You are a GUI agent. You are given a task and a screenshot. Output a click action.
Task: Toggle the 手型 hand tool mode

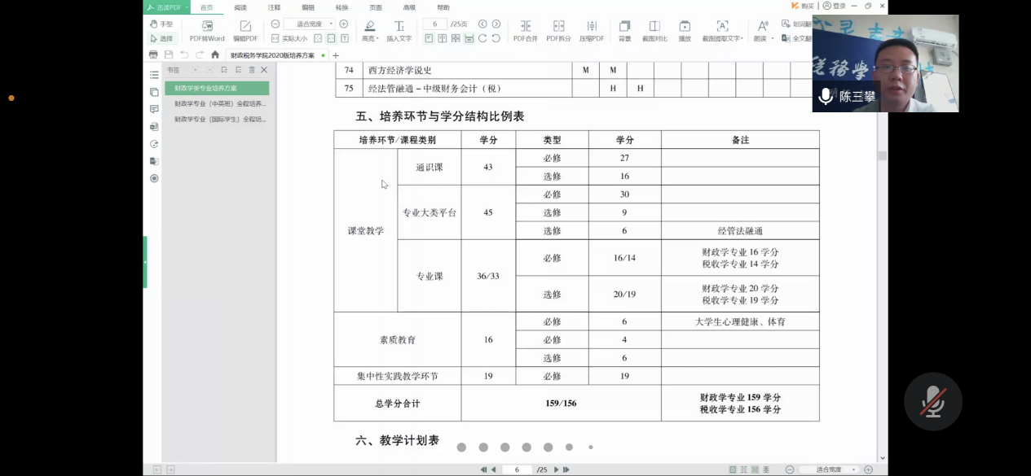[x=161, y=24]
